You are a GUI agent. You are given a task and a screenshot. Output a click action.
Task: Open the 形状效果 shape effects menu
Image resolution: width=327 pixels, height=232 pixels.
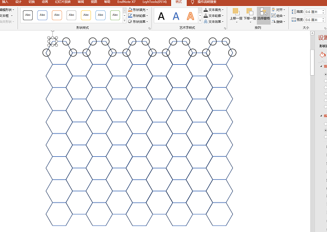[138, 21]
